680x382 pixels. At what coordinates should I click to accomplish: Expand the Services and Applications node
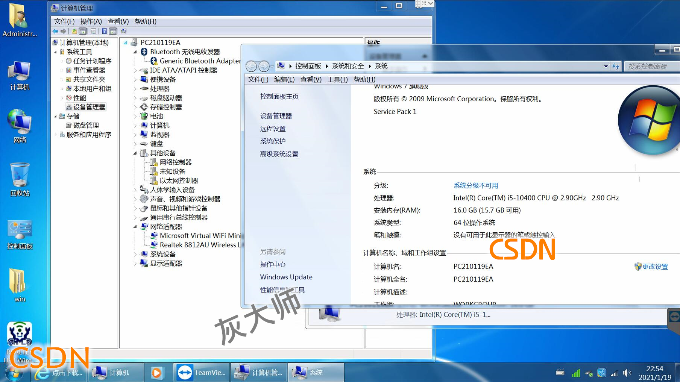click(x=55, y=135)
